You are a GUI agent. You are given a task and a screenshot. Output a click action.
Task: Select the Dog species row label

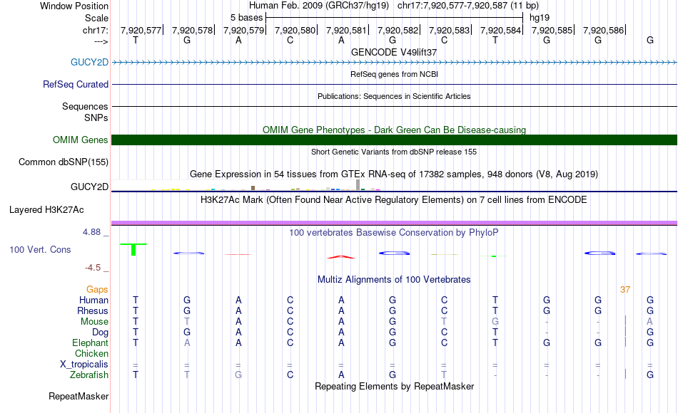click(x=100, y=333)
